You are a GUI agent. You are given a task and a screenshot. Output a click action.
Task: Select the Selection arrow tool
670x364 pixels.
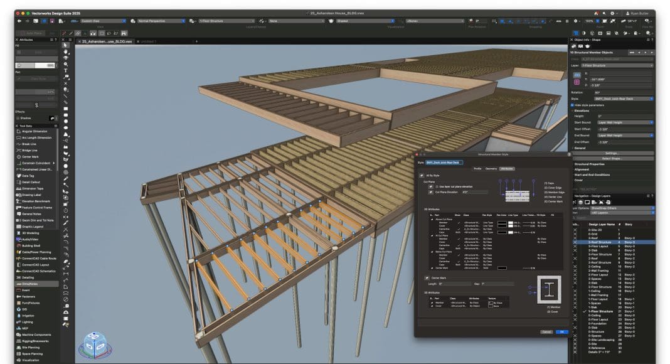click(66, 46)
